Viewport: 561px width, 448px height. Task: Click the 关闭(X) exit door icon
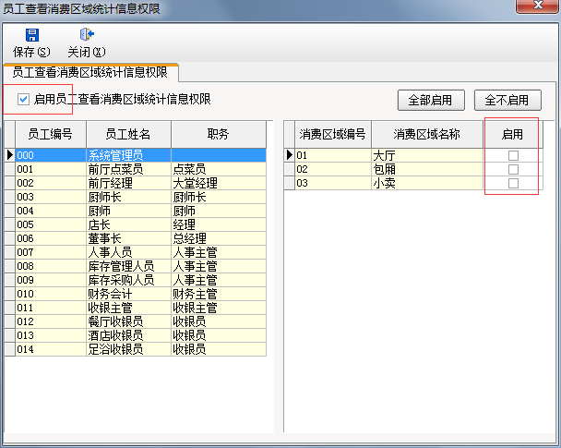pos(87,34)
